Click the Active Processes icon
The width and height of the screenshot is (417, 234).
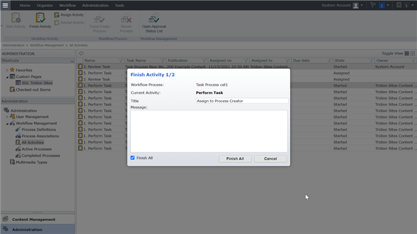[x=18, y=149]
